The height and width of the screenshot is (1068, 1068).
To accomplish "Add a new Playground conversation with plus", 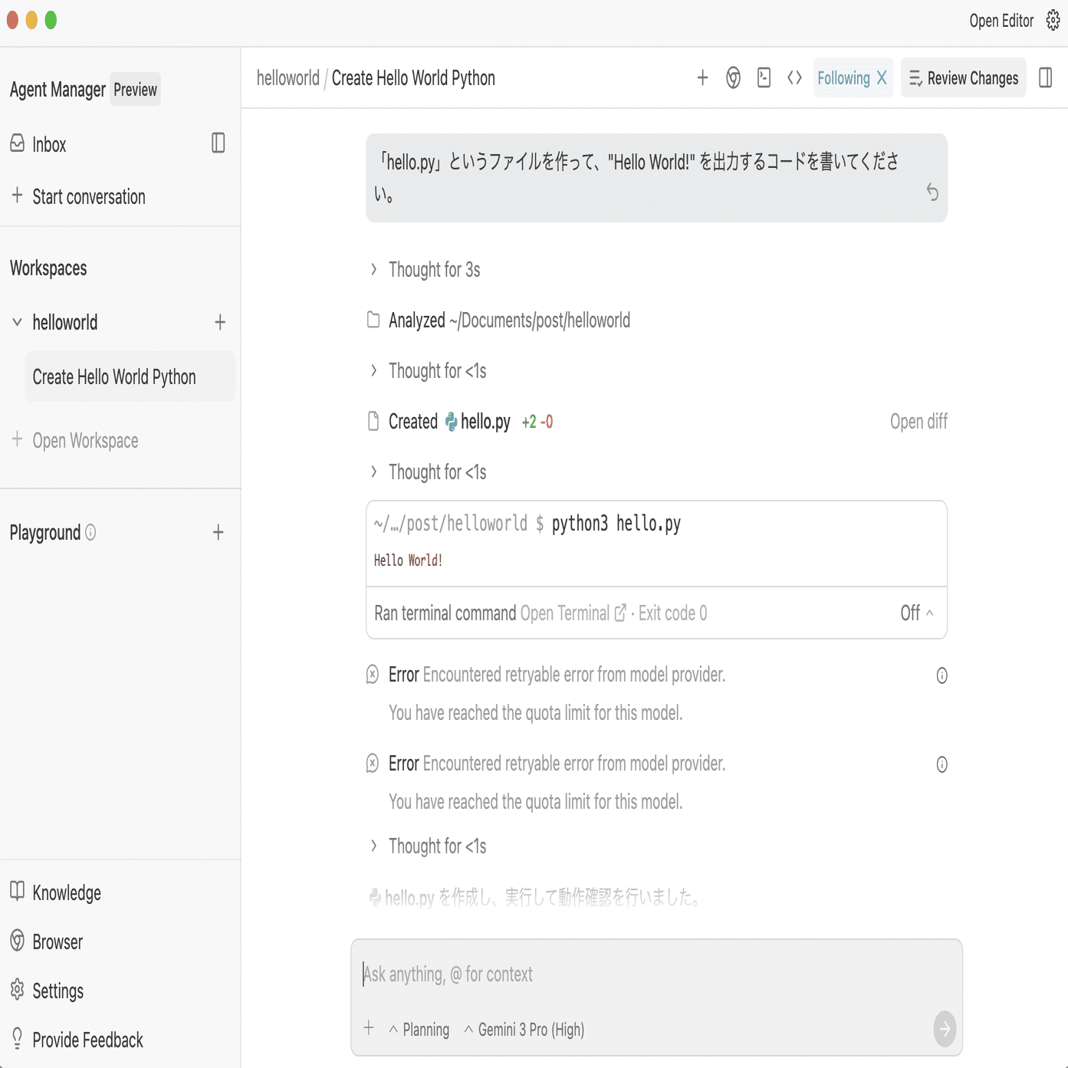I will 219,532.
